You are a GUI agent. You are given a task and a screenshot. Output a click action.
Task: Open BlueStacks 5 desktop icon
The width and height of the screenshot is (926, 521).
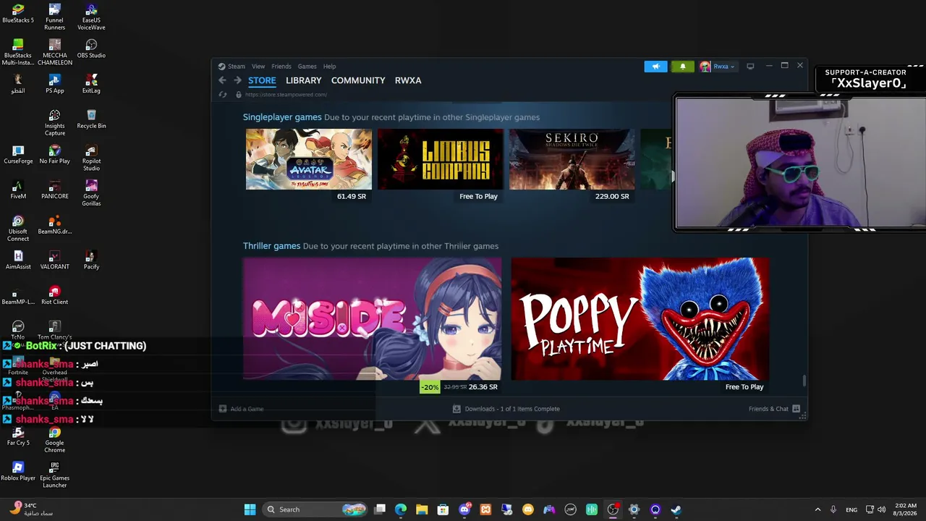(18, 13)
